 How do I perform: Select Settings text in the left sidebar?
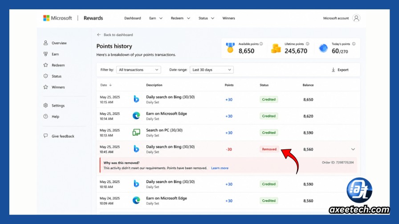[x=58, y=106]
